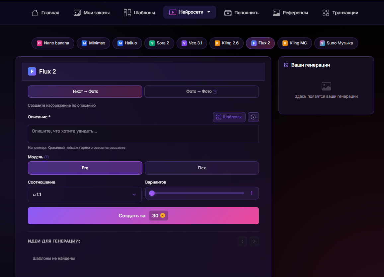Open Шаблоны in the top navigation

point(139,13)
